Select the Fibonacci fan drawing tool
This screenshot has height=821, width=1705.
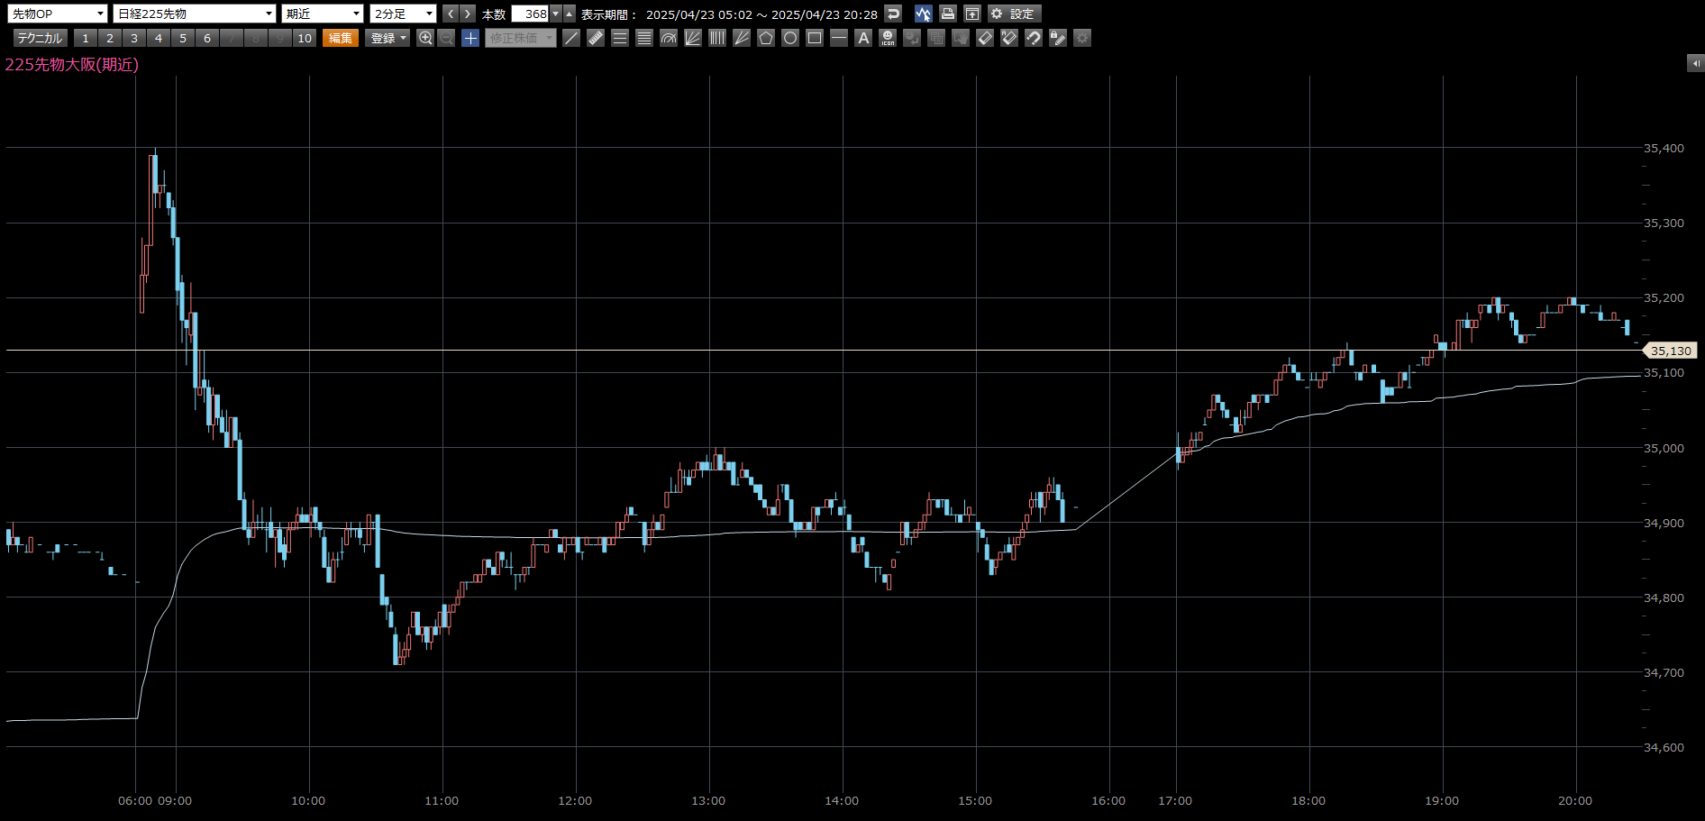point(693,38)
